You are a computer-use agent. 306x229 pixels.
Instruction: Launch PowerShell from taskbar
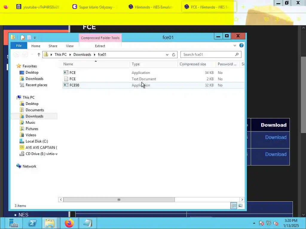click(32, 223)
